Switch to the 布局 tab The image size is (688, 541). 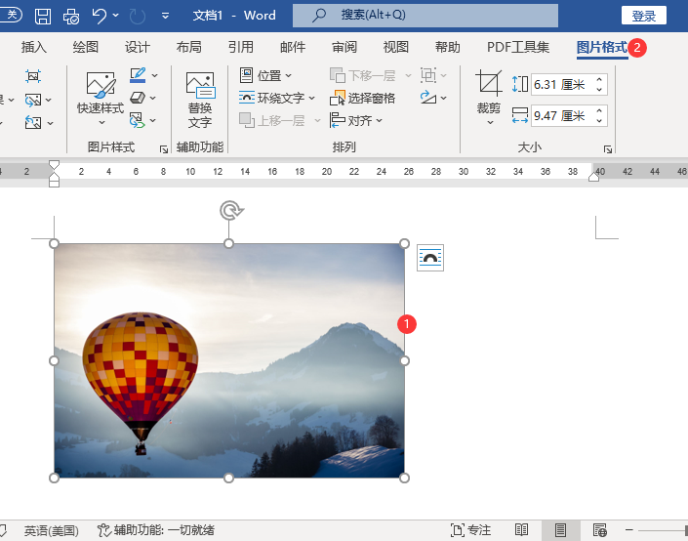click(x=189, y=47)
